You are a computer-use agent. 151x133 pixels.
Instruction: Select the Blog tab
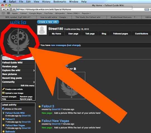104,34
